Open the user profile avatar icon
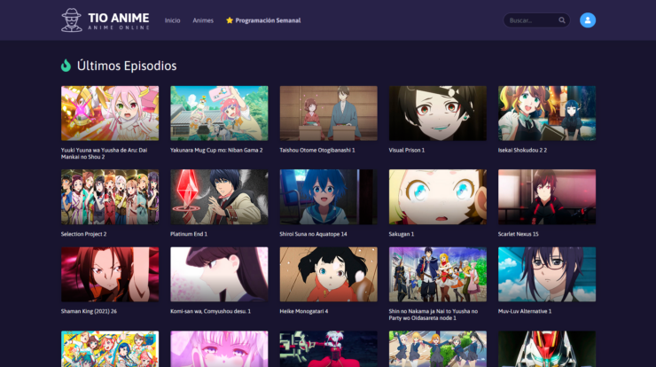The width and height of the screenshot is (656, 367). click(x=588, y=20)
